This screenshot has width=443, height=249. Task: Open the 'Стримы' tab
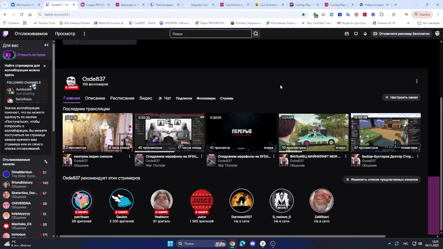(x=227, y=98)
